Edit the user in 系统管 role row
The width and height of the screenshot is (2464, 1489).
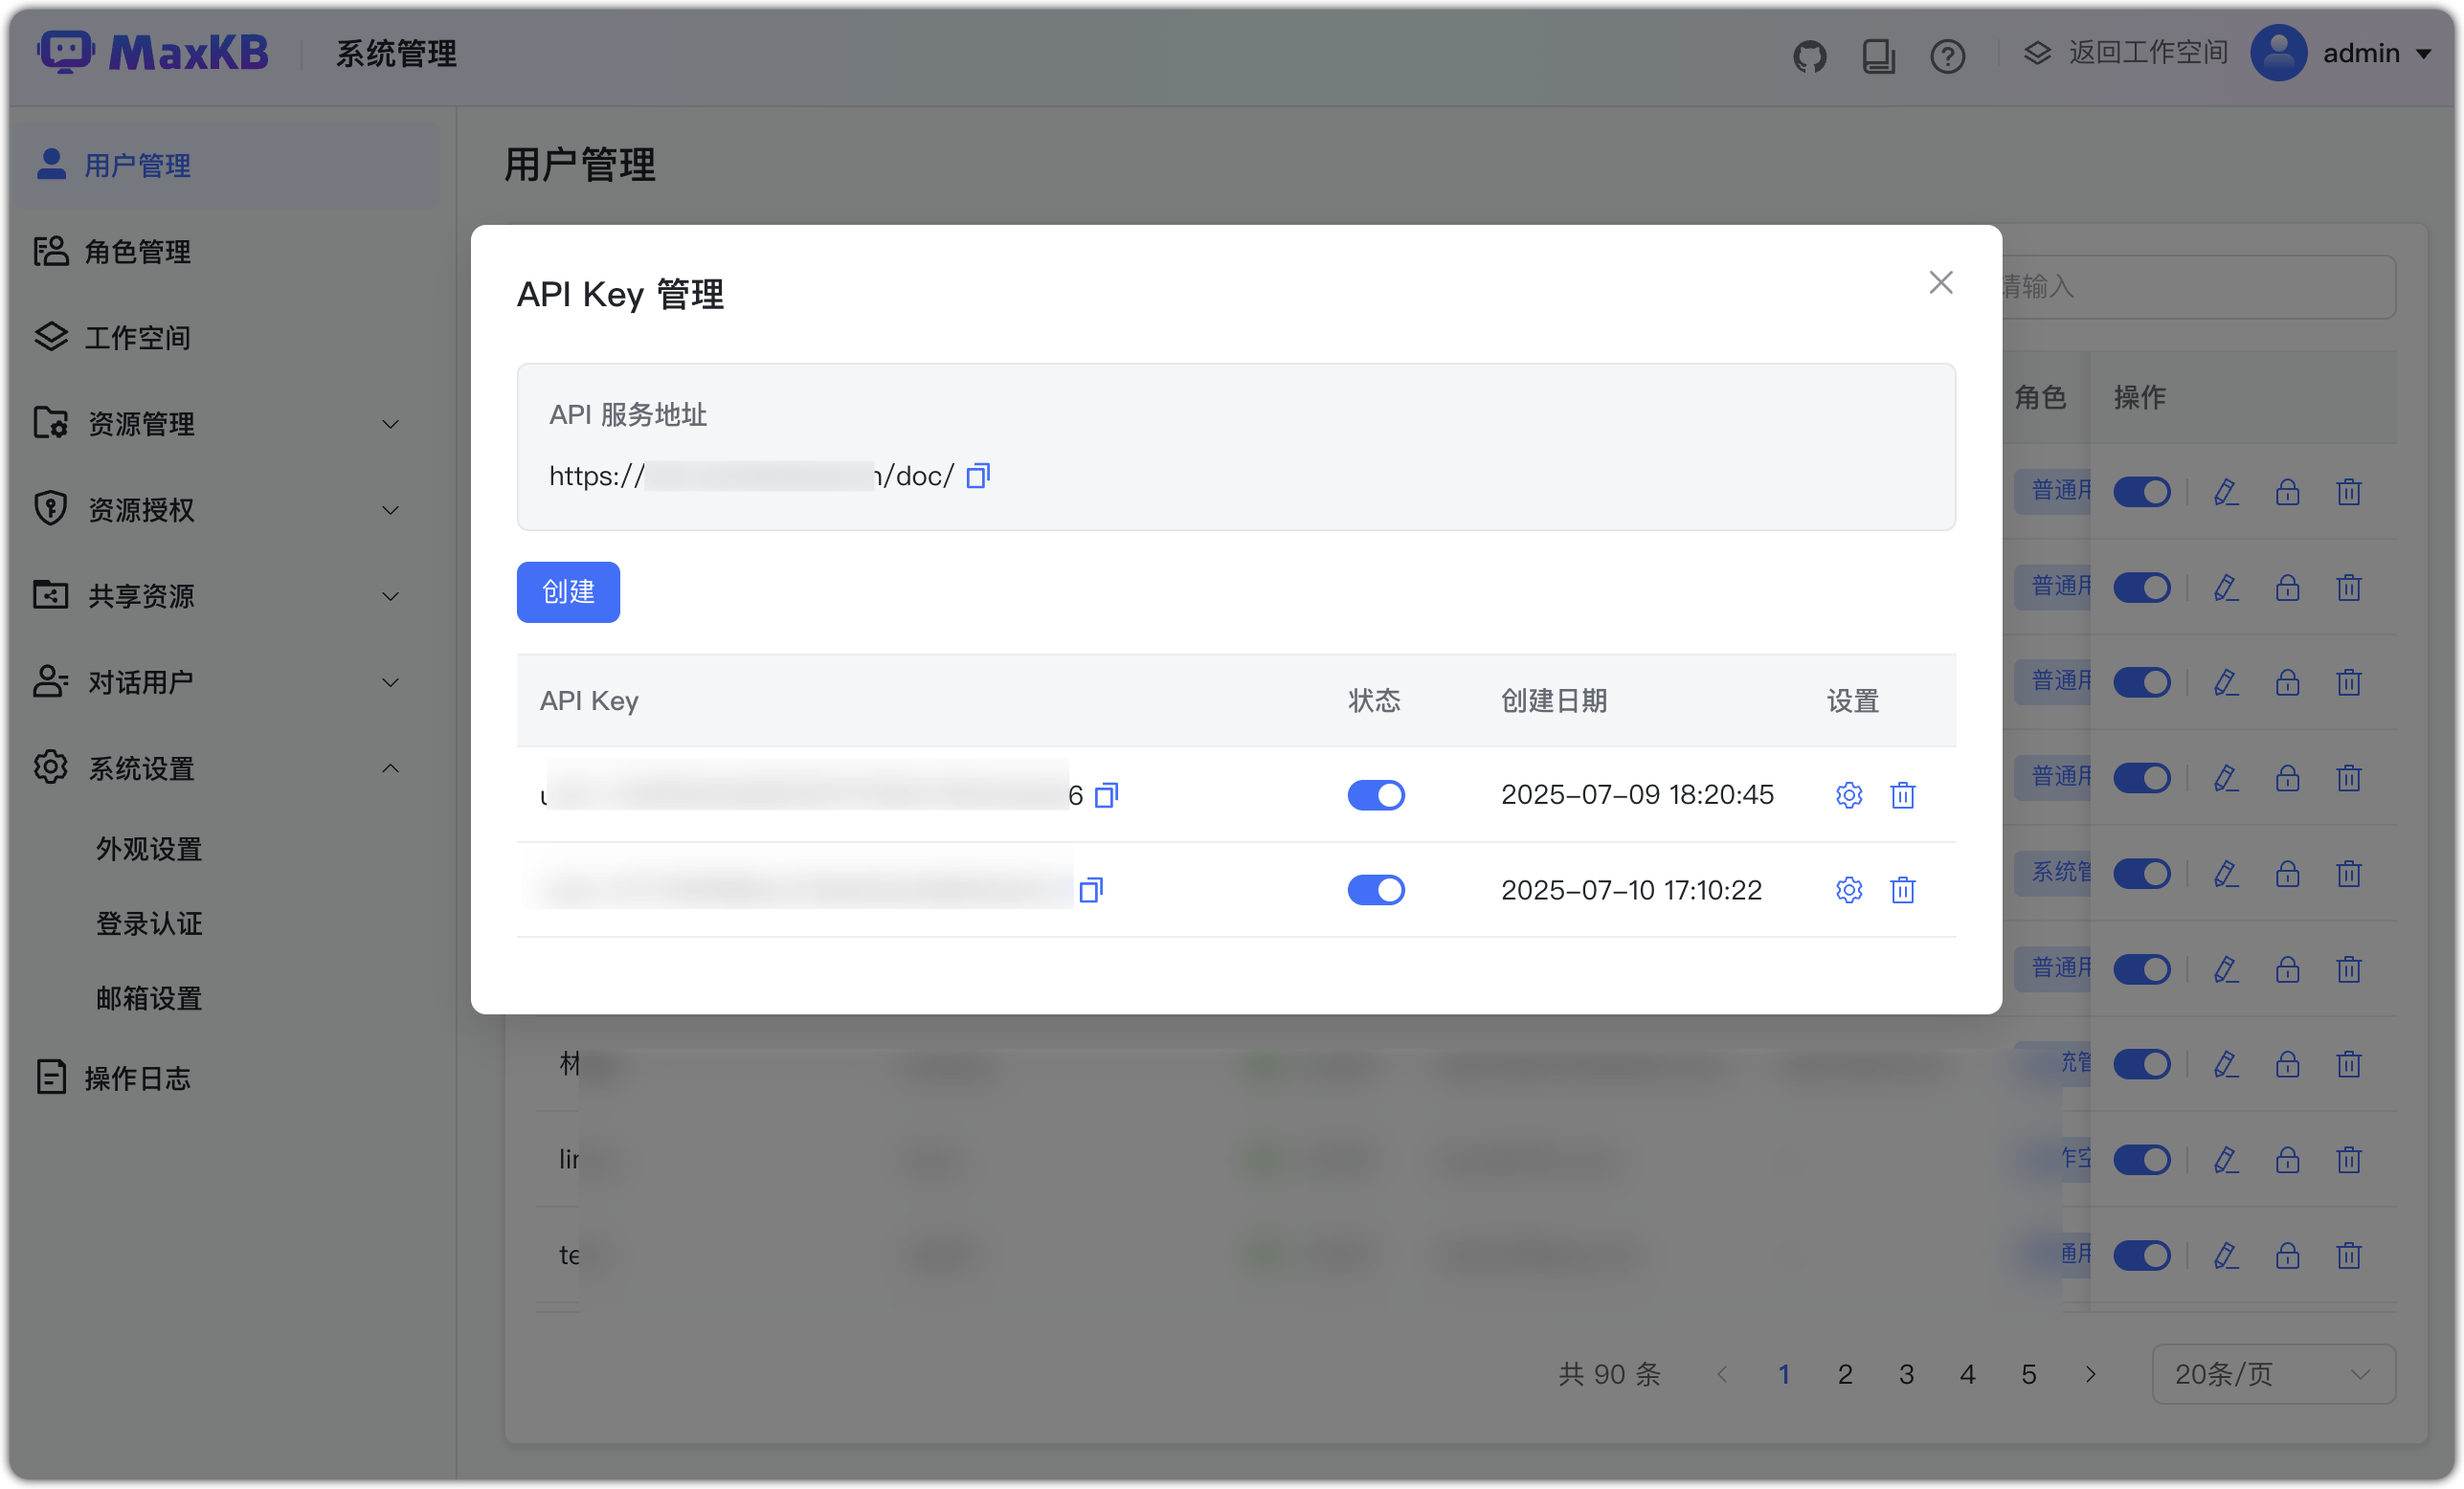2225,874
